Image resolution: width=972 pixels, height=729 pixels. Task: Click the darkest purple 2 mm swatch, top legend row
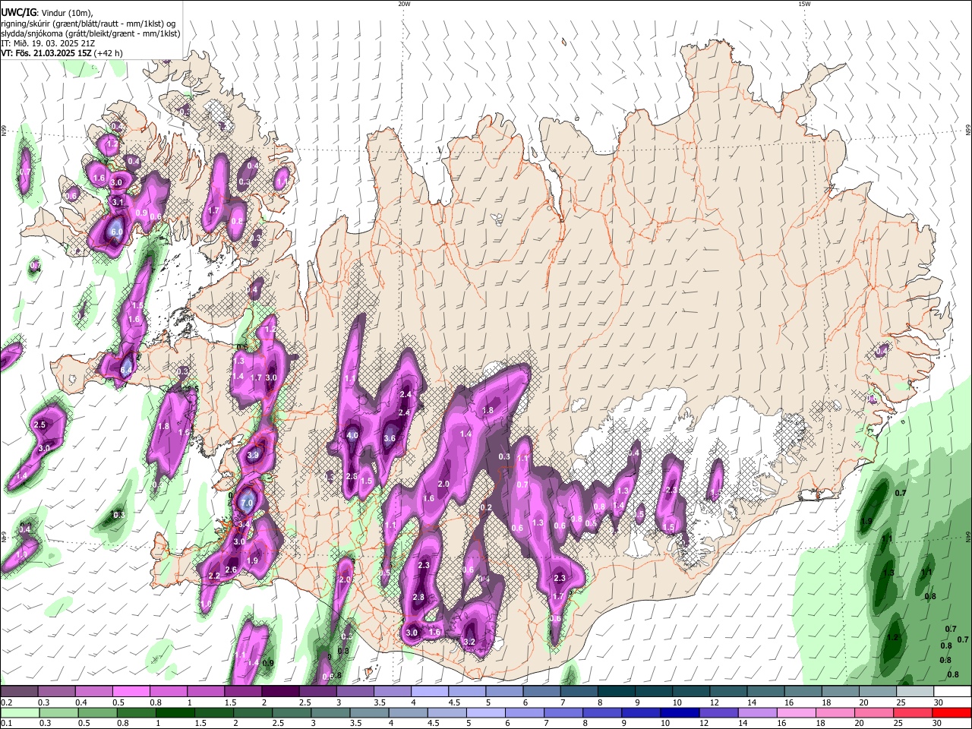coord(280,692)
